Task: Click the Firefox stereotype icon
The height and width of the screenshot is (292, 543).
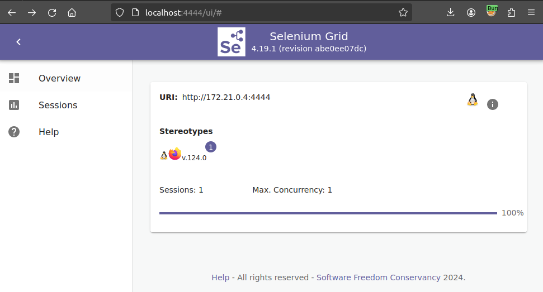Action: [175, 154]
